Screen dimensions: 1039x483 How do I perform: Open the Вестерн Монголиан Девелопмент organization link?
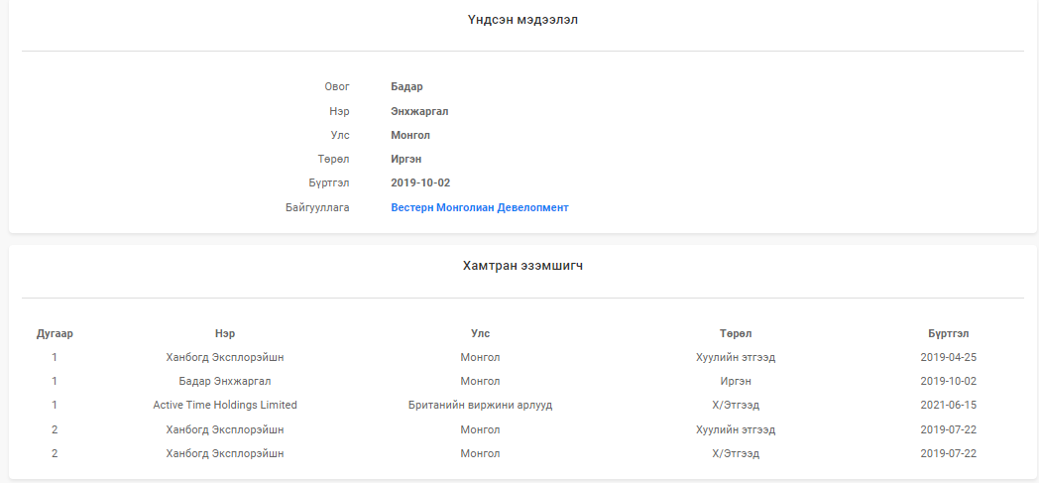[480, 207]
